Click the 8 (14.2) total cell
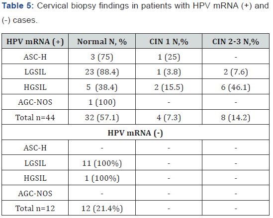Image resolution: width=273 pixels, height=218 pixels. pyautogui.click(x=236, y=117)
